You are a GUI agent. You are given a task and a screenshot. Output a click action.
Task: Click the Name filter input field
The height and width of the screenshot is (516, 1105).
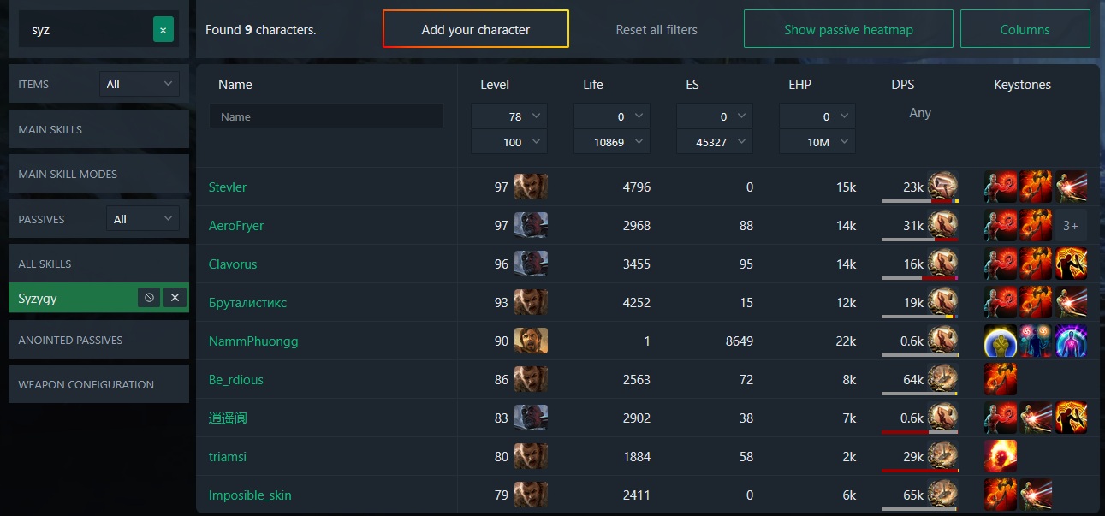tap(326, 116)
